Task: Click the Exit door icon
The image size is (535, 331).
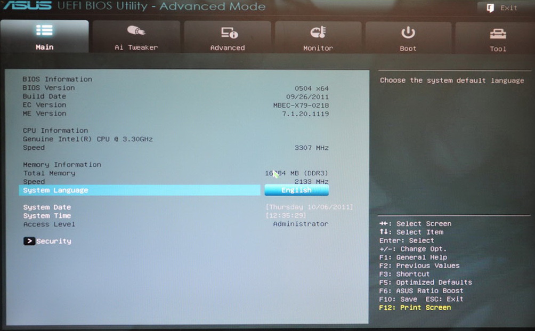Action: click(x=490, y=8)
